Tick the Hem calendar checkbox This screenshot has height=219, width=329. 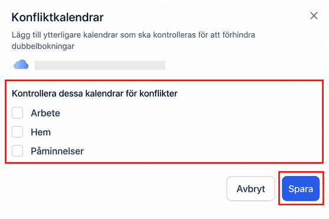click(17, 132)
